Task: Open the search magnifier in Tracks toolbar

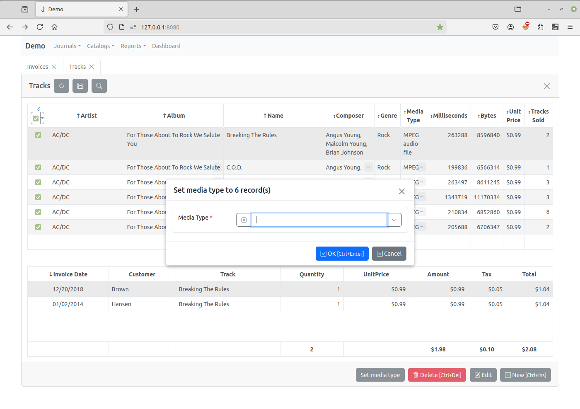Action: point(99,86)
